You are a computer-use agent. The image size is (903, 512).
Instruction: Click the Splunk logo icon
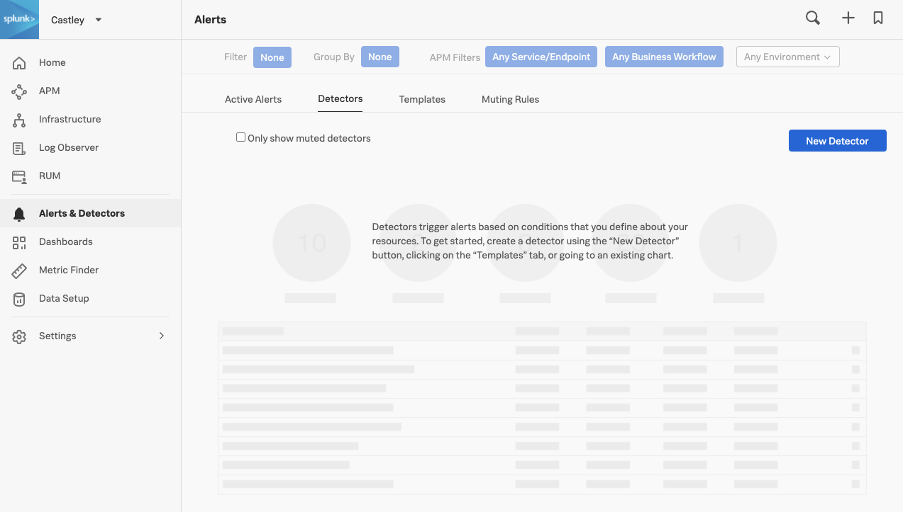click(x=19, y=20)
